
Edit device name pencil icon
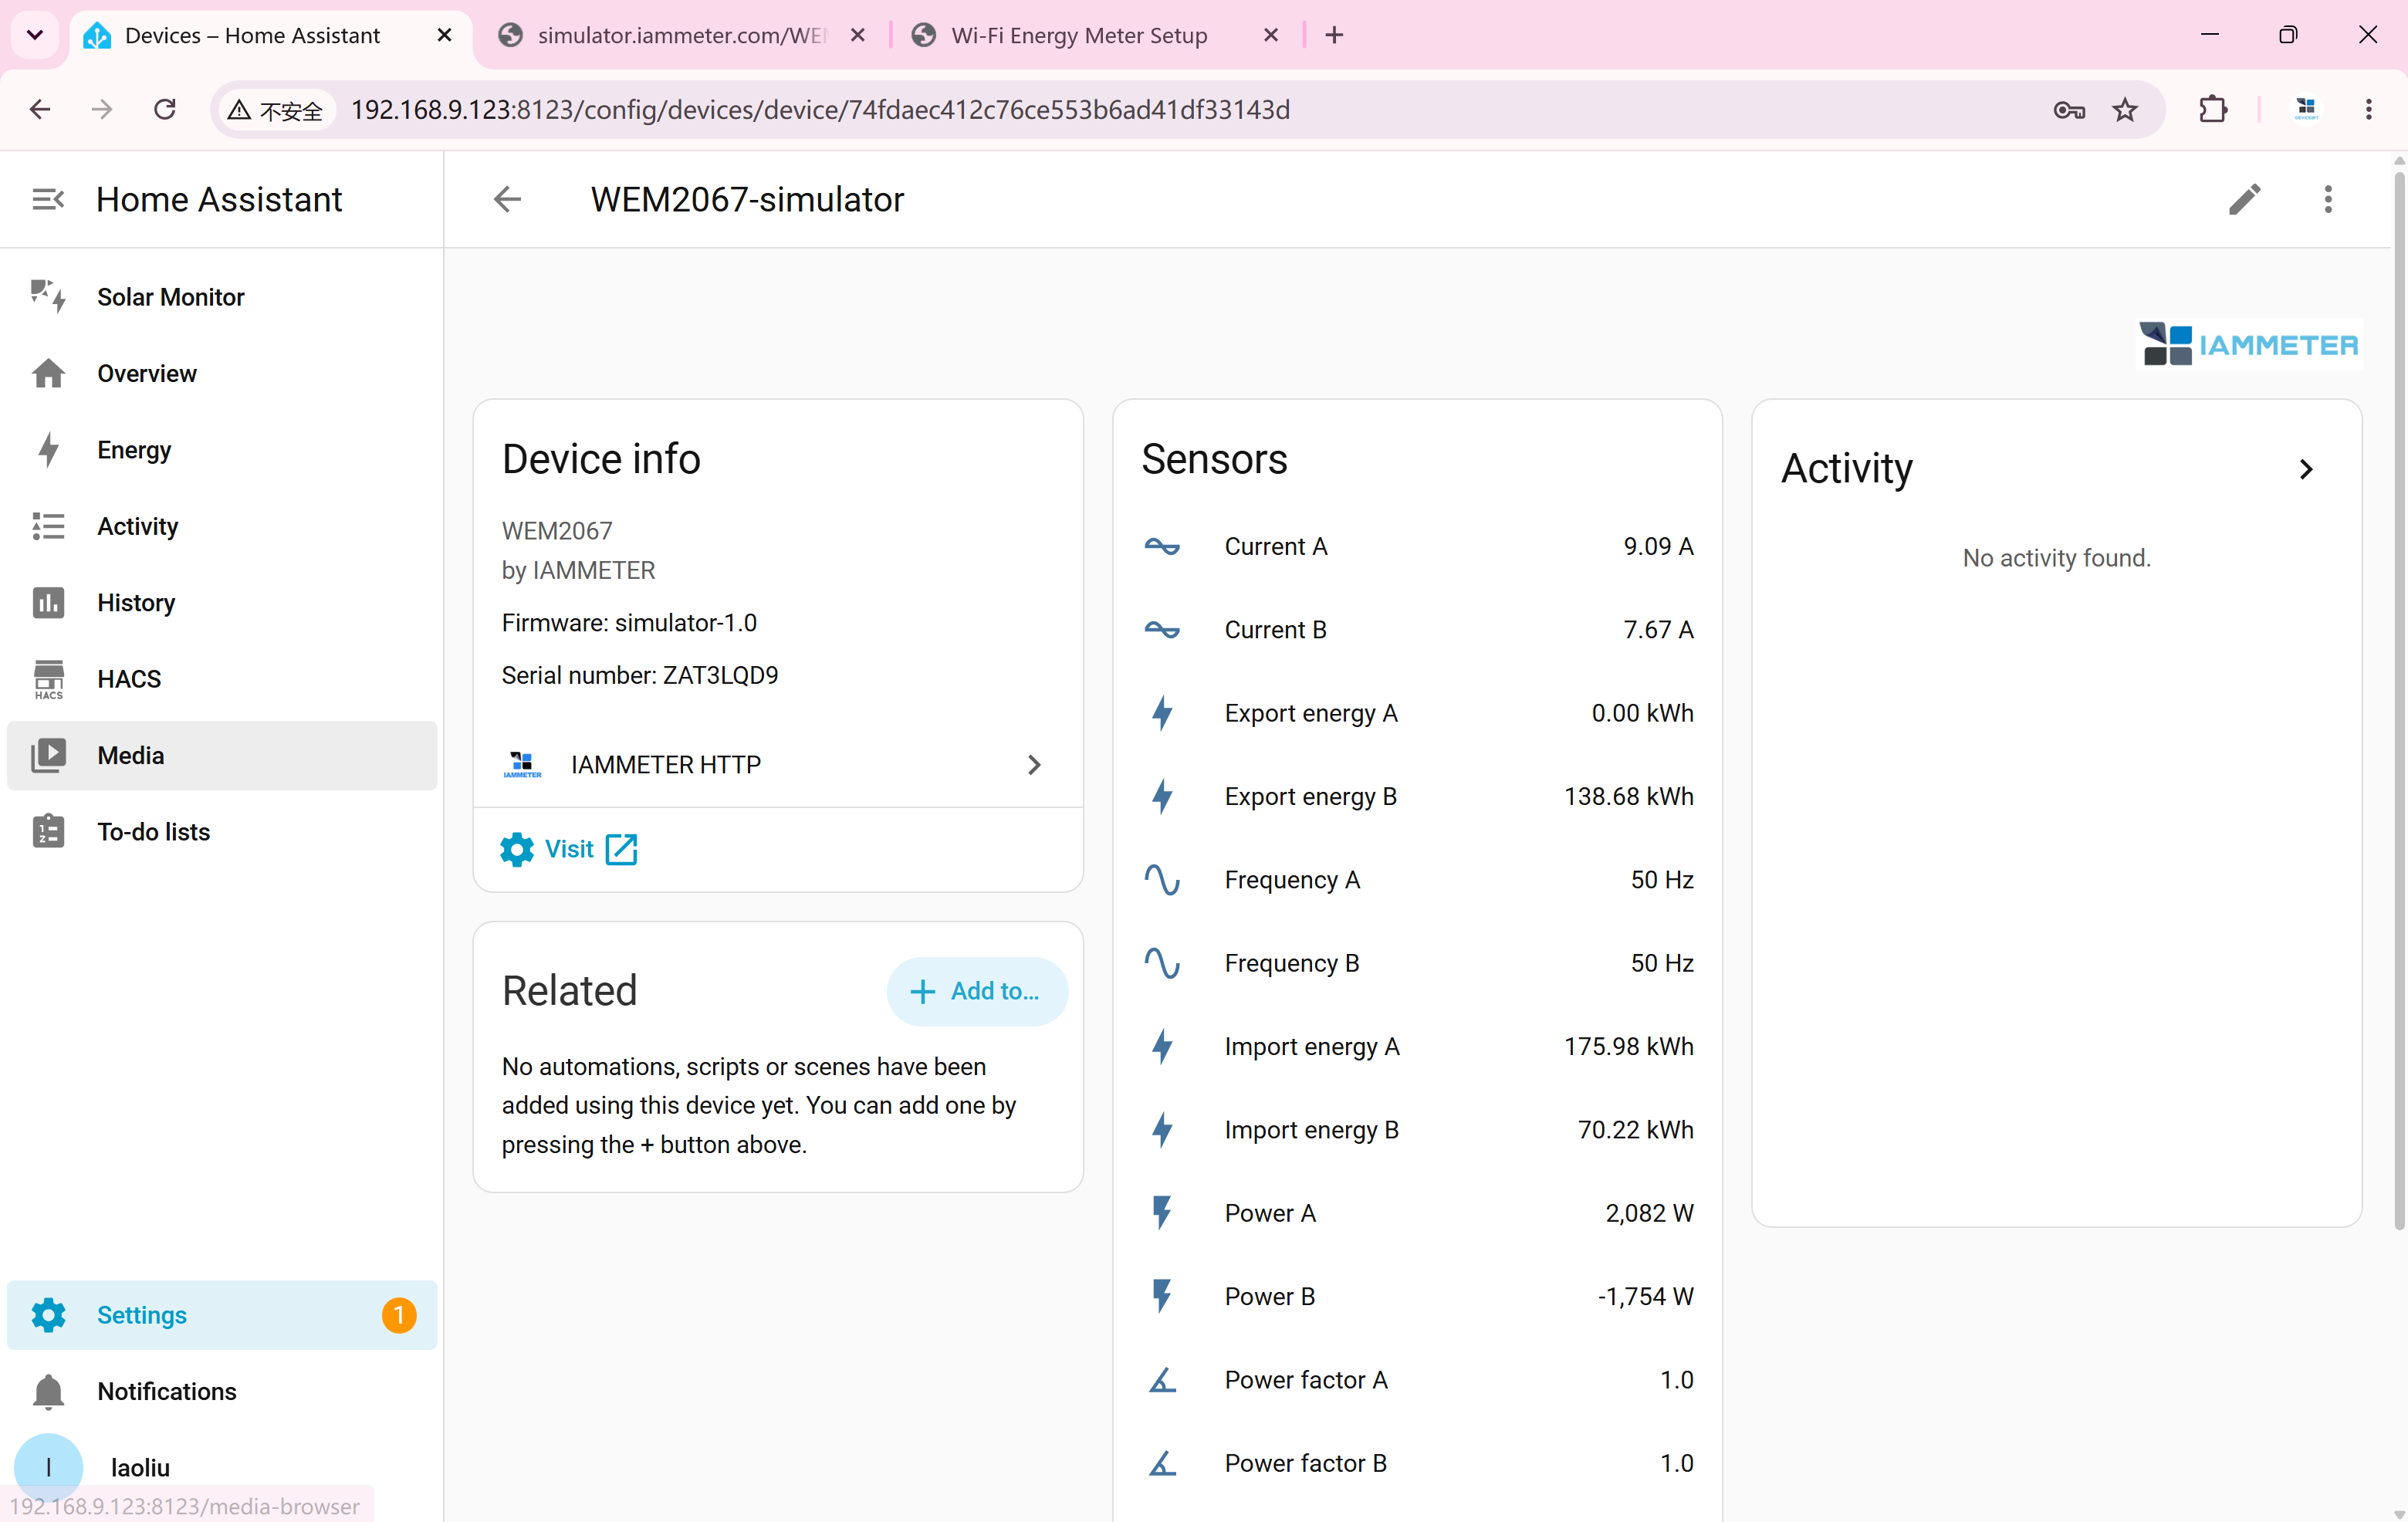tap(2244, 199)
